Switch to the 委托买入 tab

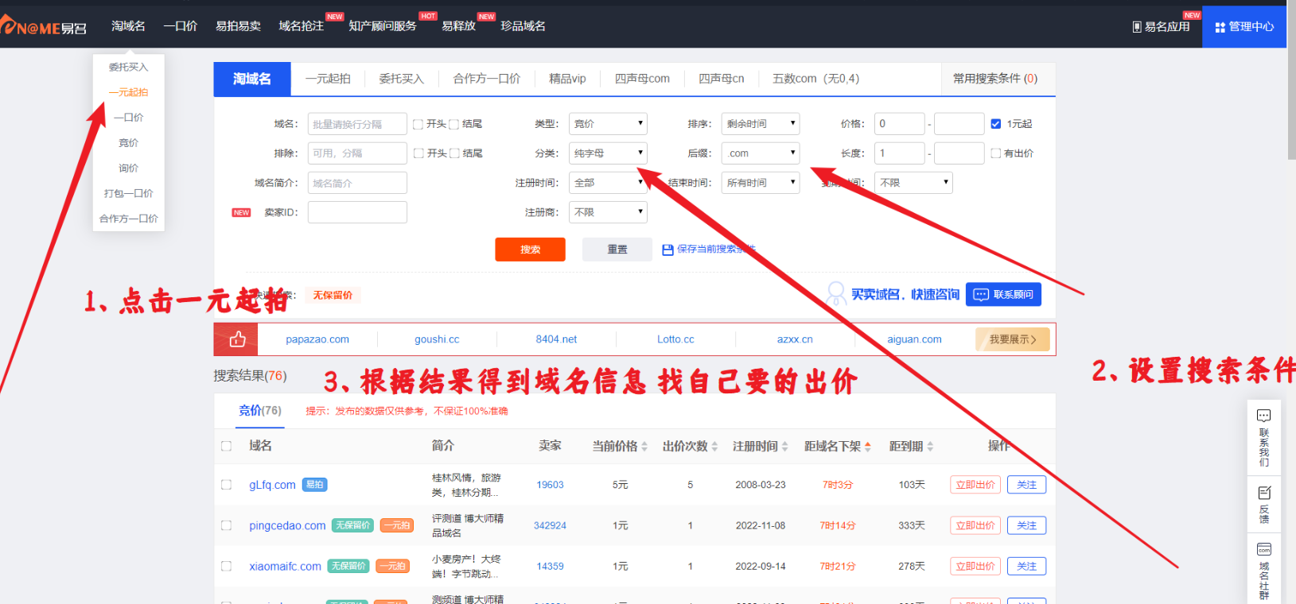coord(402,79)
